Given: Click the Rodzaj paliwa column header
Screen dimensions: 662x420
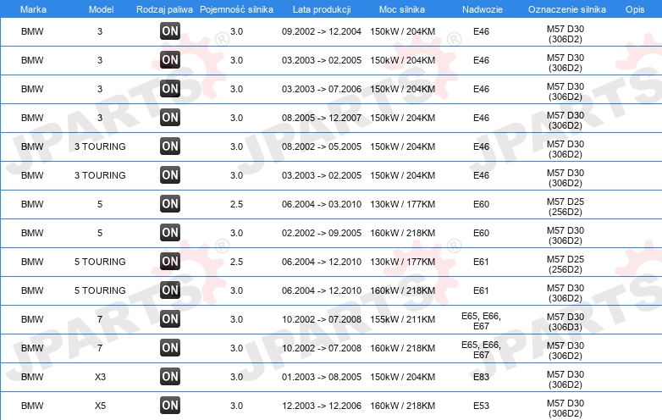Looking at the screenshot, I should (164, 9).
